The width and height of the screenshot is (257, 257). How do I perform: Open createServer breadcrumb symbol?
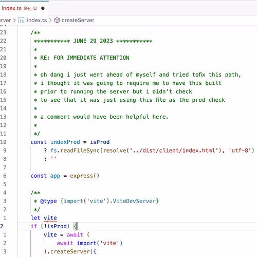[78, 21]
